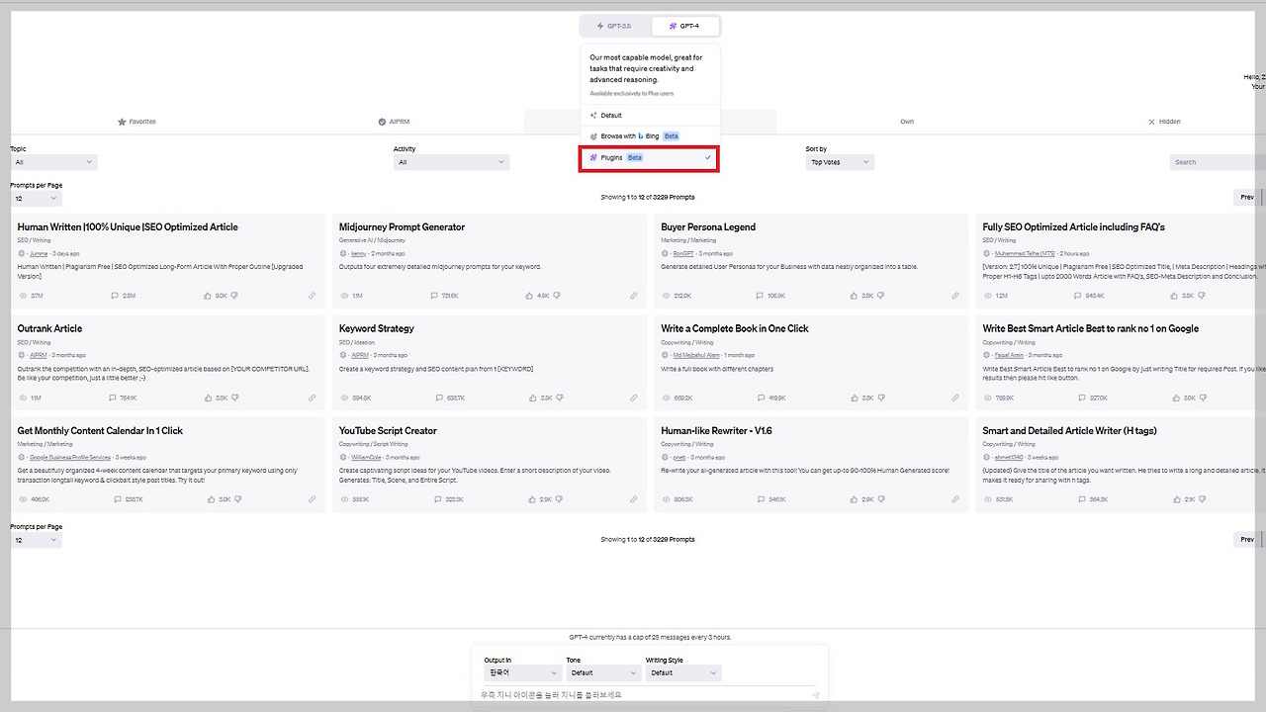Copy link of Get Monthly Content Calendar card
Screen dimensions: 1266x712
(x=312, y=499)
